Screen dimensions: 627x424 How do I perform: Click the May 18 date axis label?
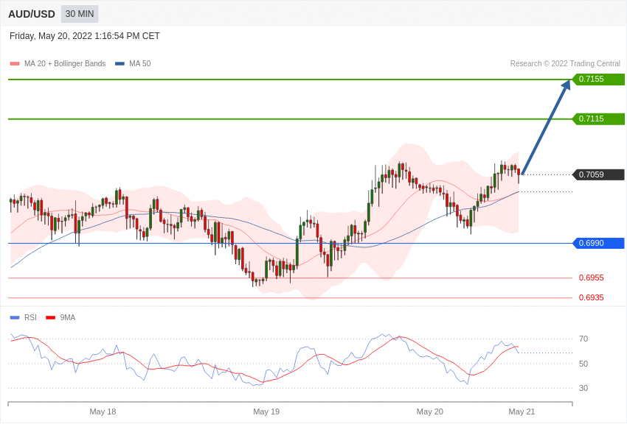pos(103,411)
